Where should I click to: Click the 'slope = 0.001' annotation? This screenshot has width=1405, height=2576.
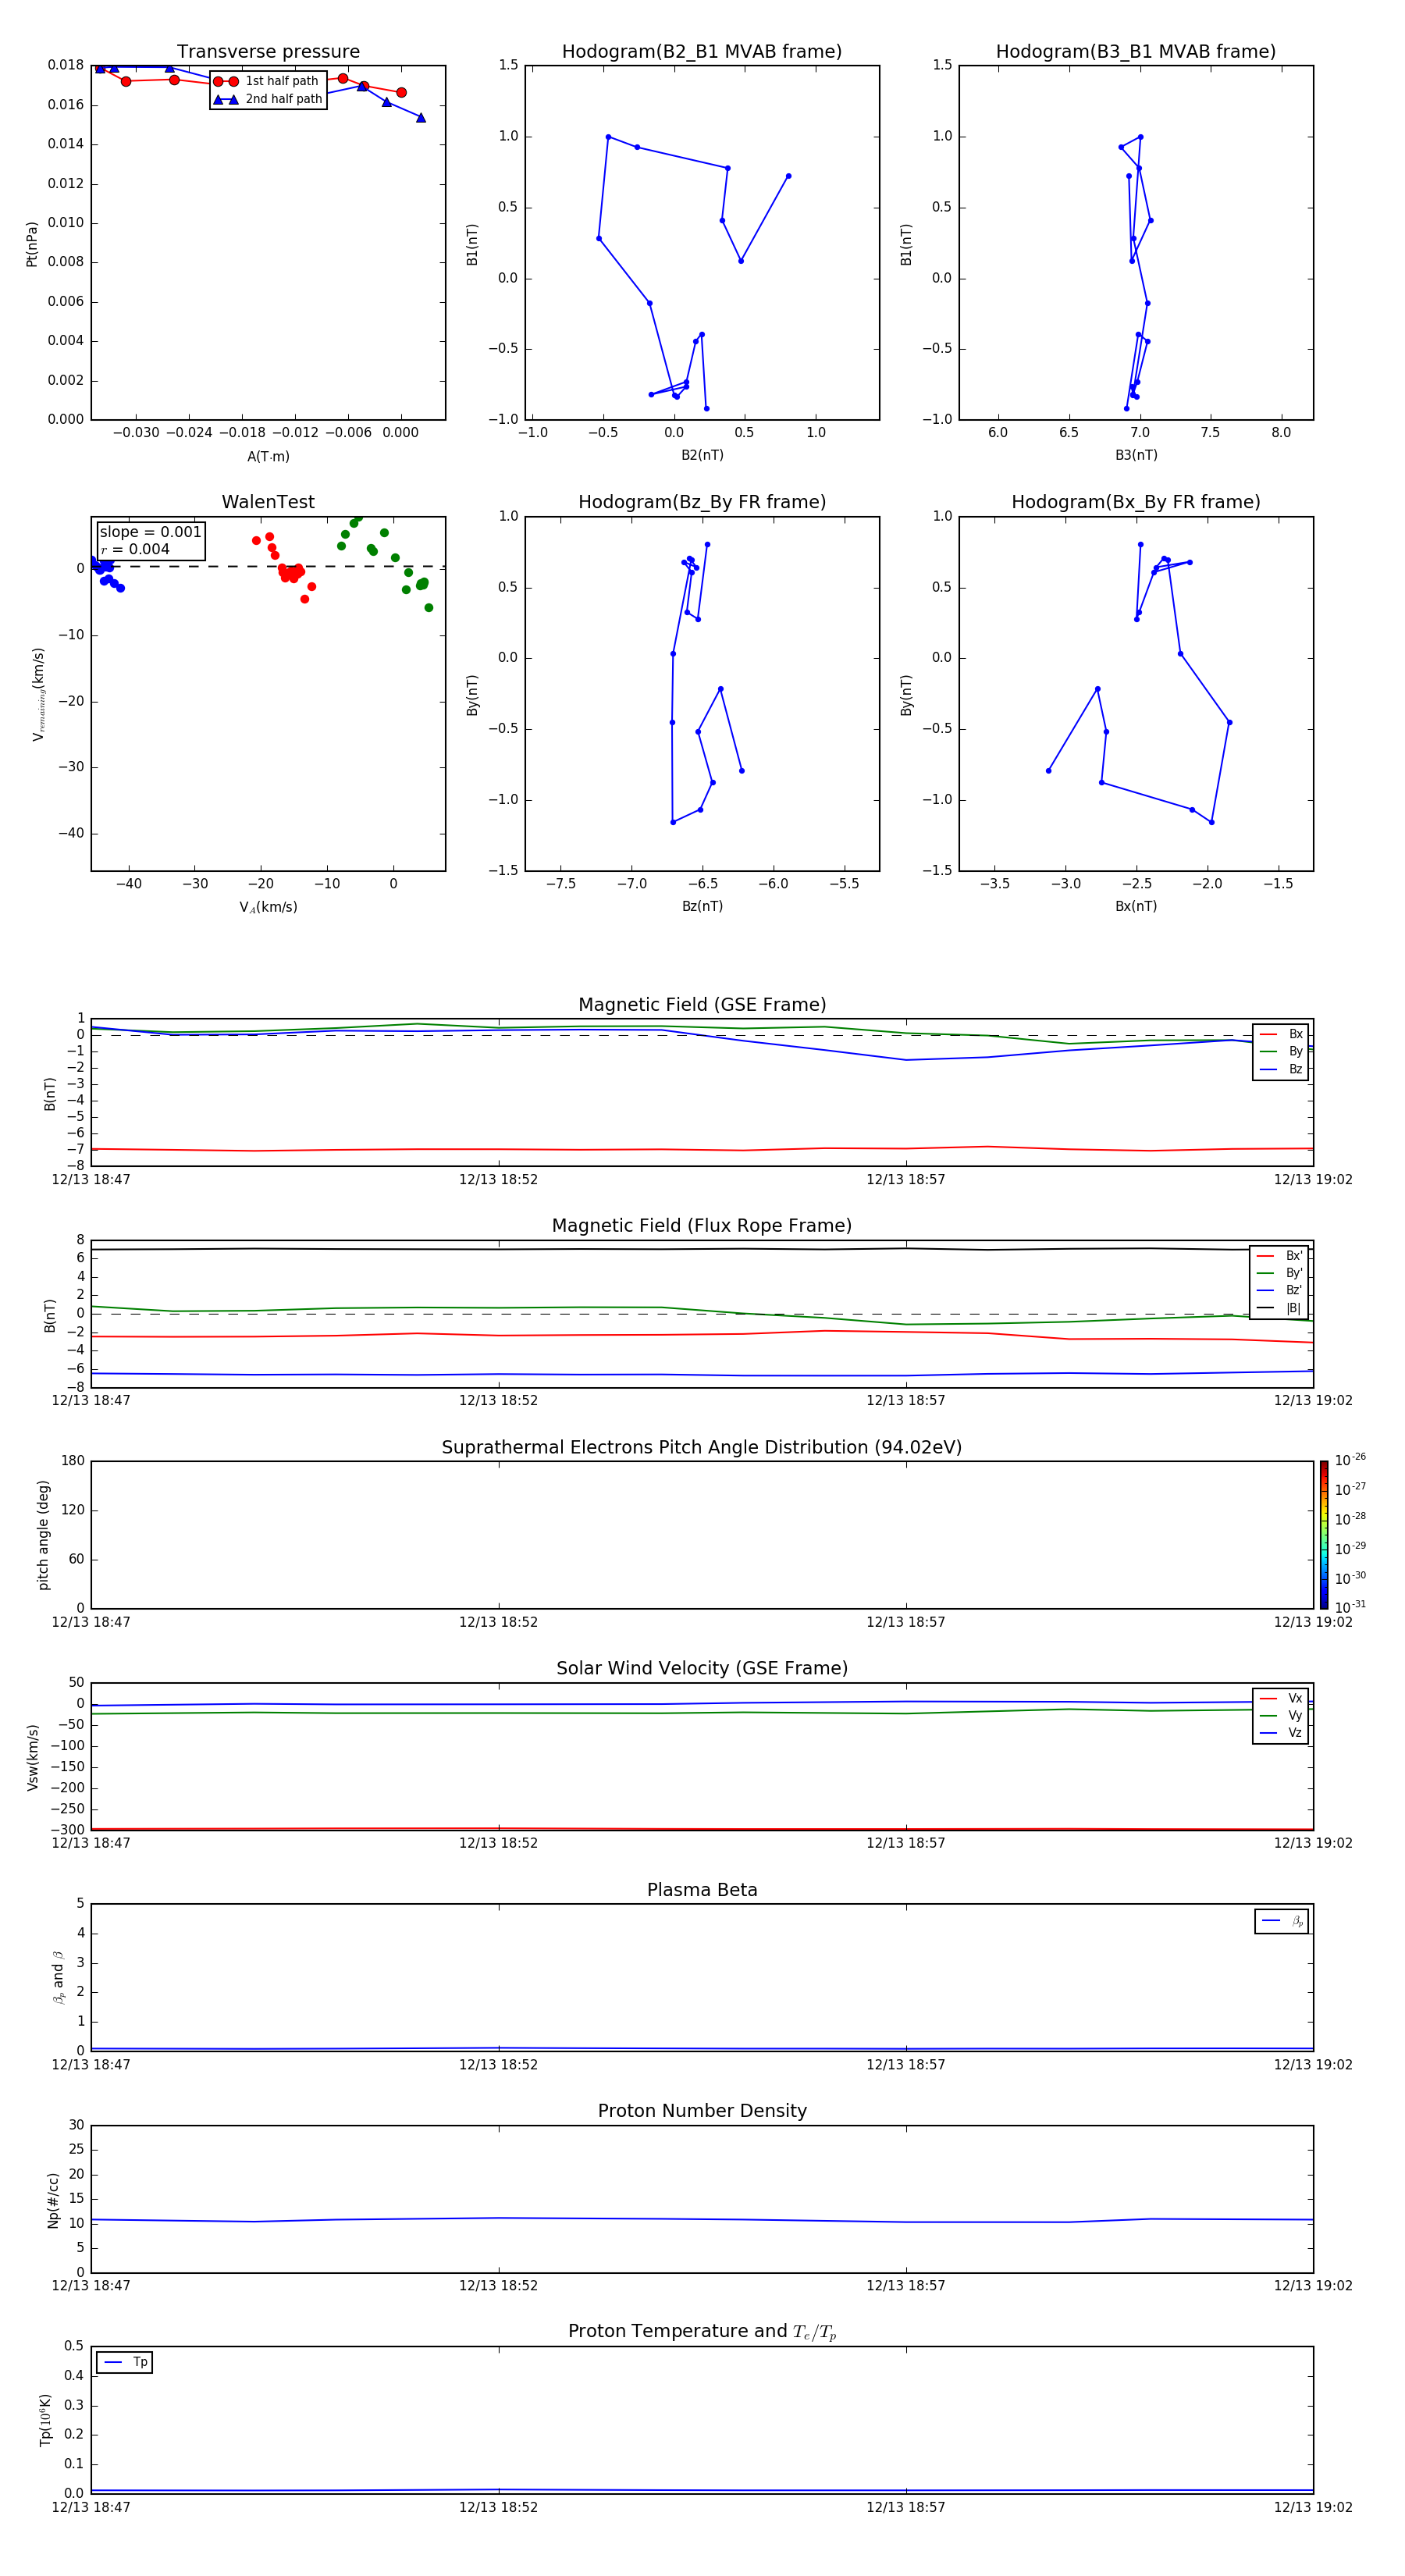(x=150, y=532)
